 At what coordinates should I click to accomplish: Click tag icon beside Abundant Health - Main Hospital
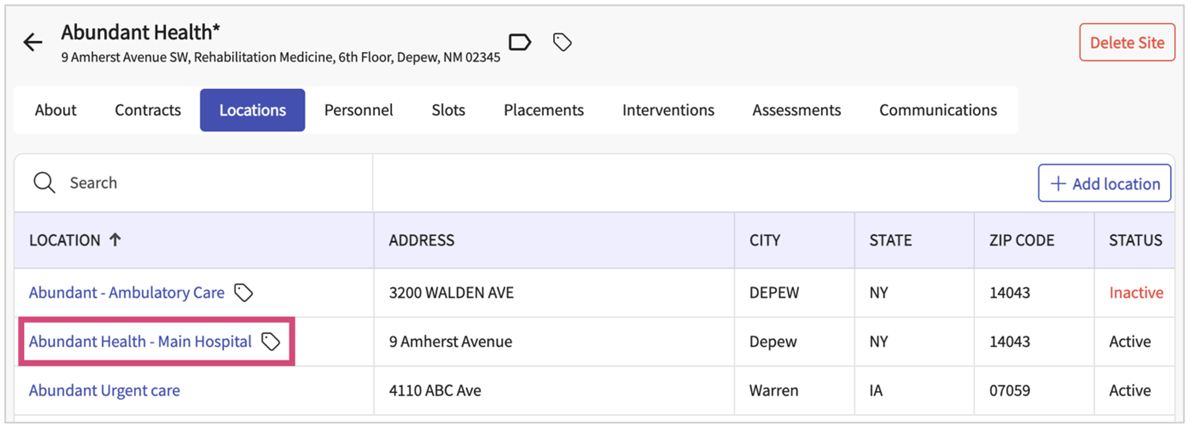(x=271, y=342)
